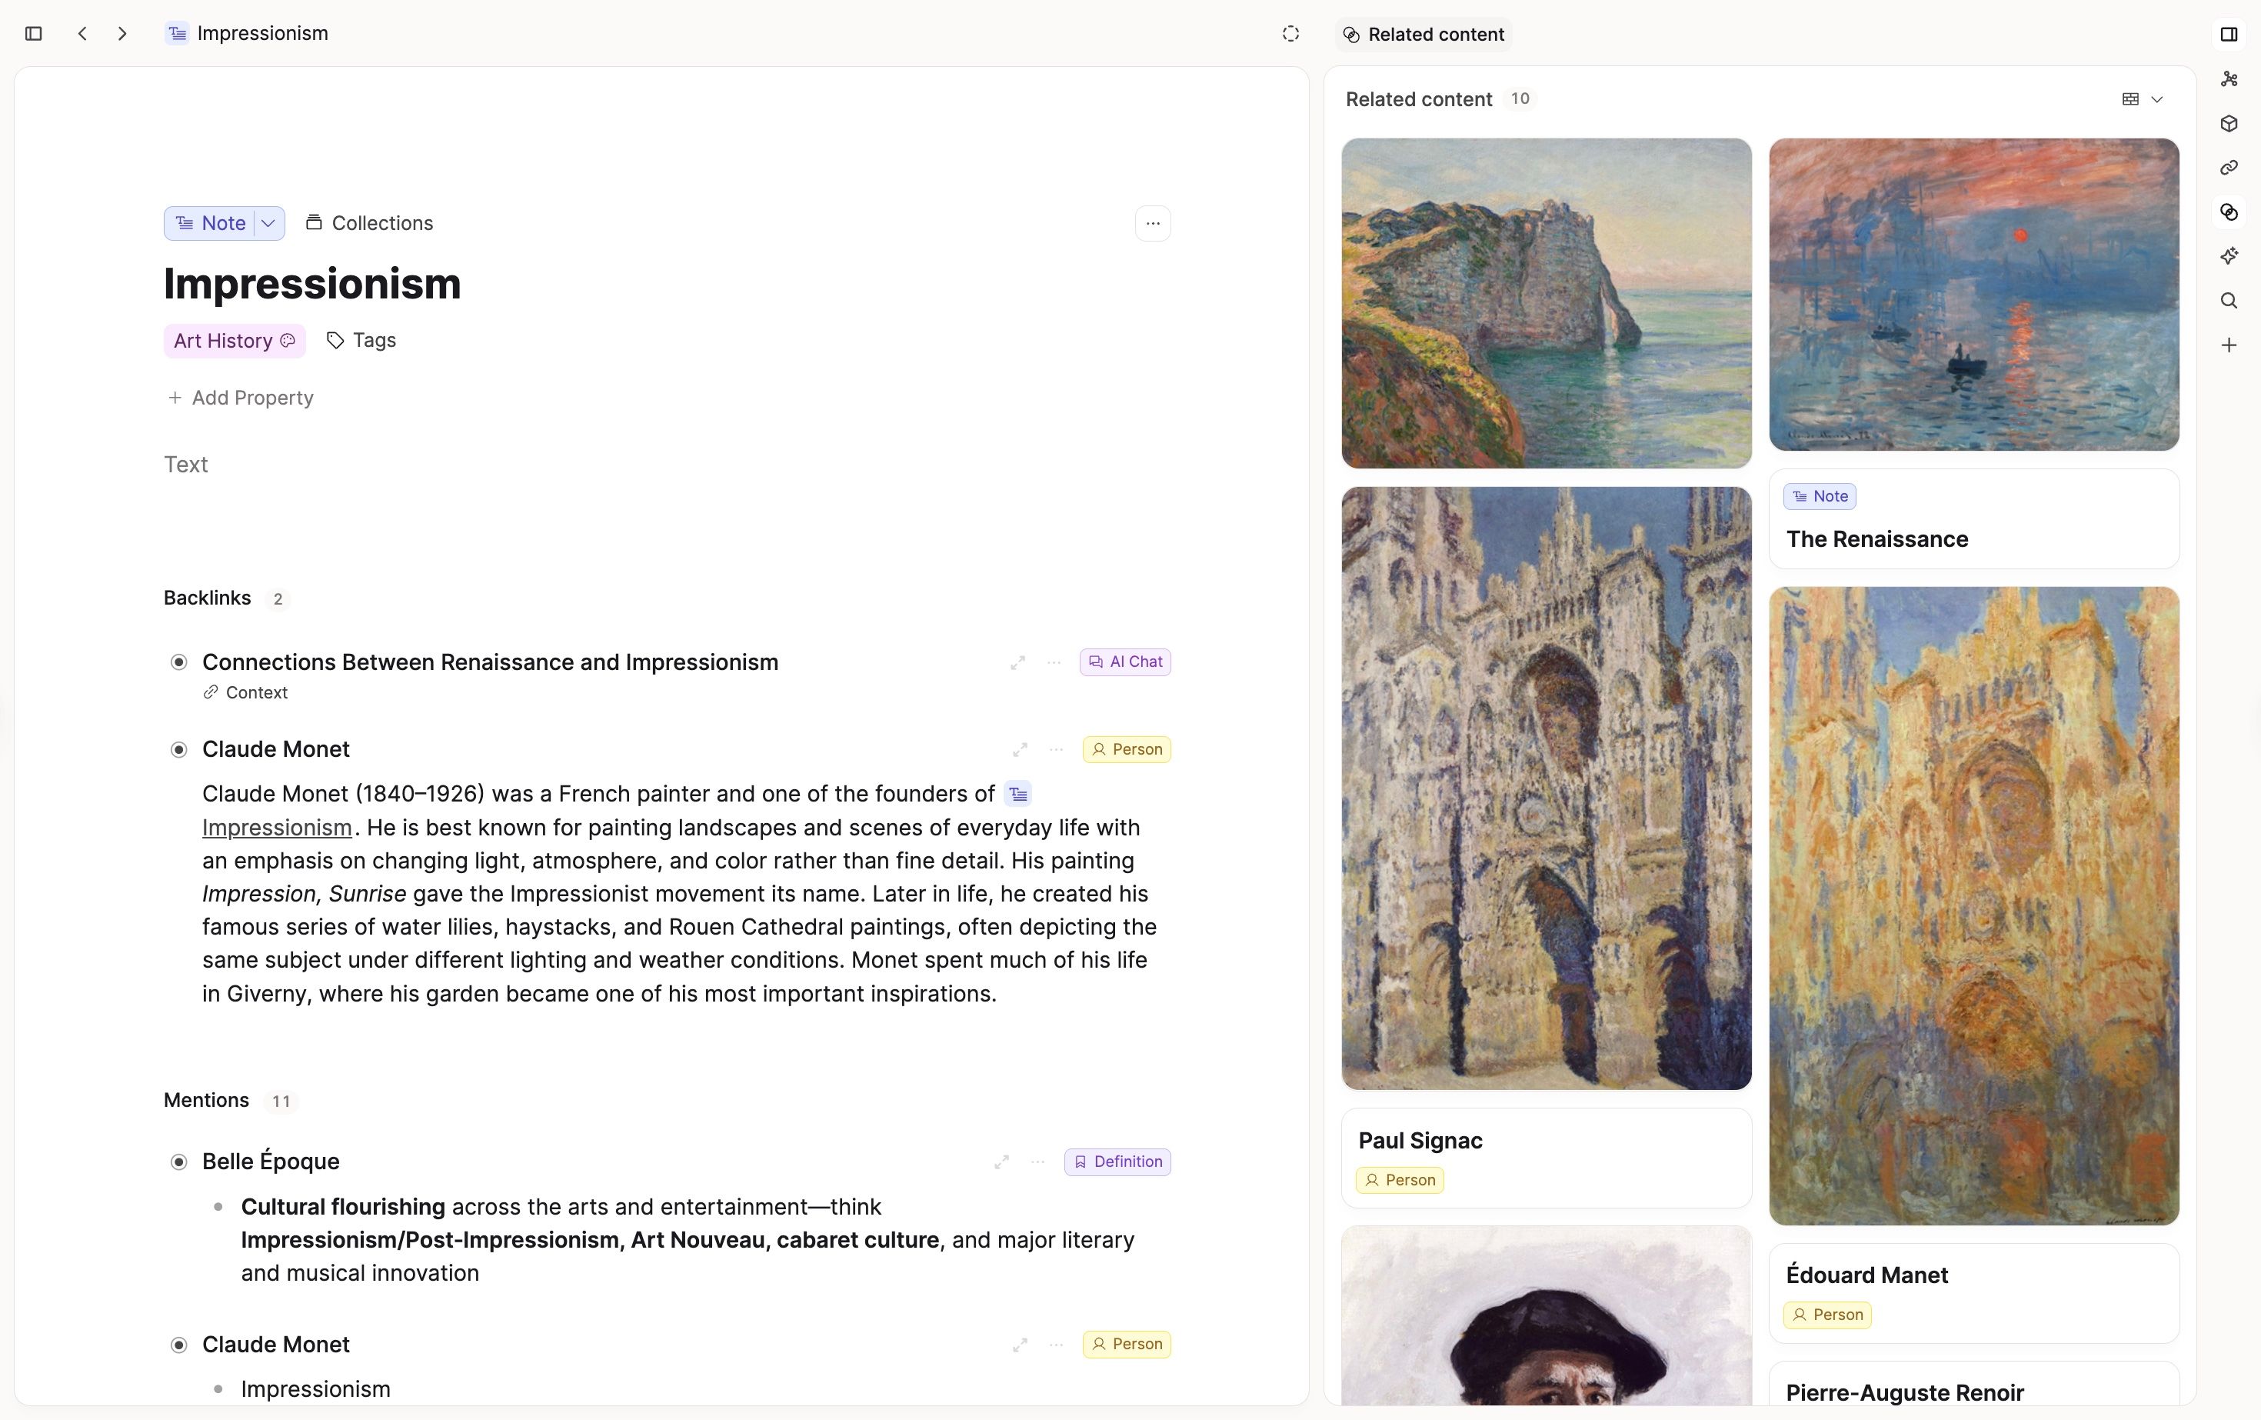
Task: Toggle the left sidebar panel
Action: [x=34, y=34]
